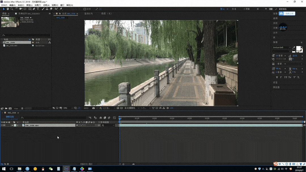
Task: Select the Horizontal Type tool
Action: [x=38, y=9]
